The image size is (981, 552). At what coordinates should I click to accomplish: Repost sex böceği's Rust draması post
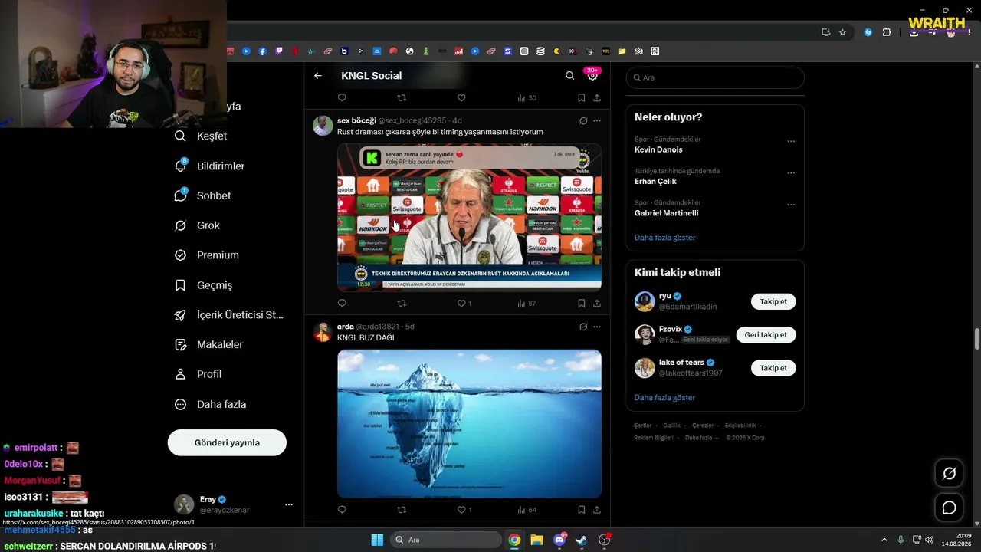click(402, 304)
